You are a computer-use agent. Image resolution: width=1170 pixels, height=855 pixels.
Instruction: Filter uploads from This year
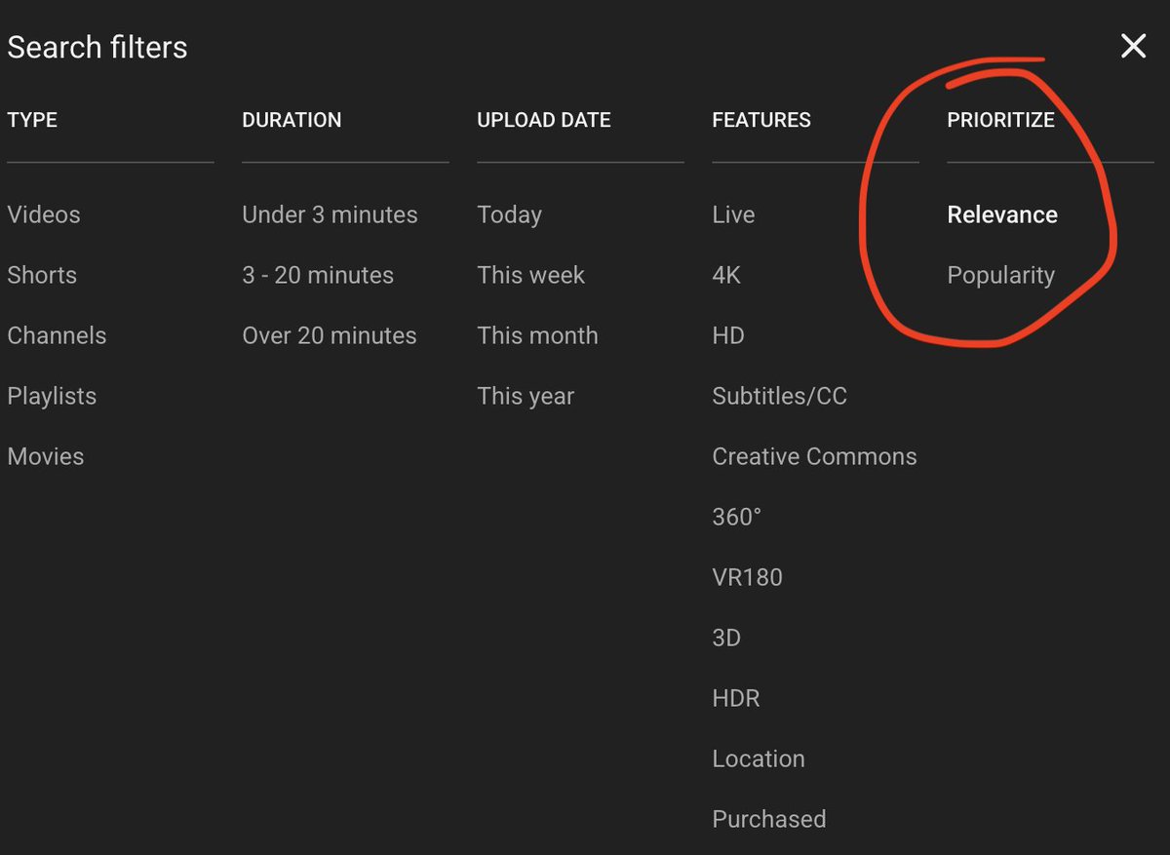tap(526, 396)
